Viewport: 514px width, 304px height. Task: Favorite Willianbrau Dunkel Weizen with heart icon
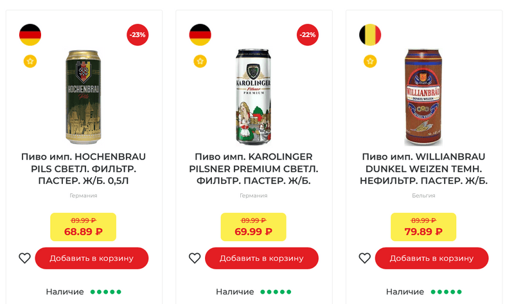click(x=364, y=258)
